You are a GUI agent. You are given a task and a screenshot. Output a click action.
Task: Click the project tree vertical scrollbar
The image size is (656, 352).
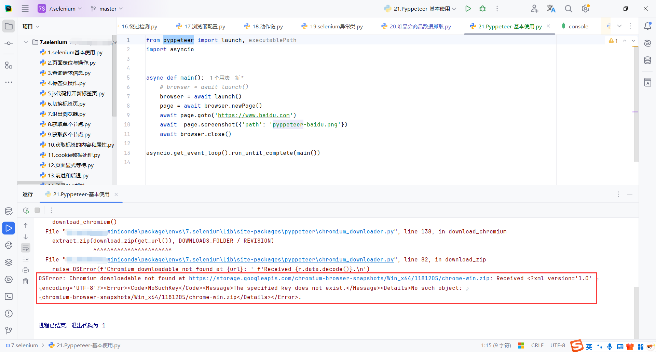click(114, 76)
